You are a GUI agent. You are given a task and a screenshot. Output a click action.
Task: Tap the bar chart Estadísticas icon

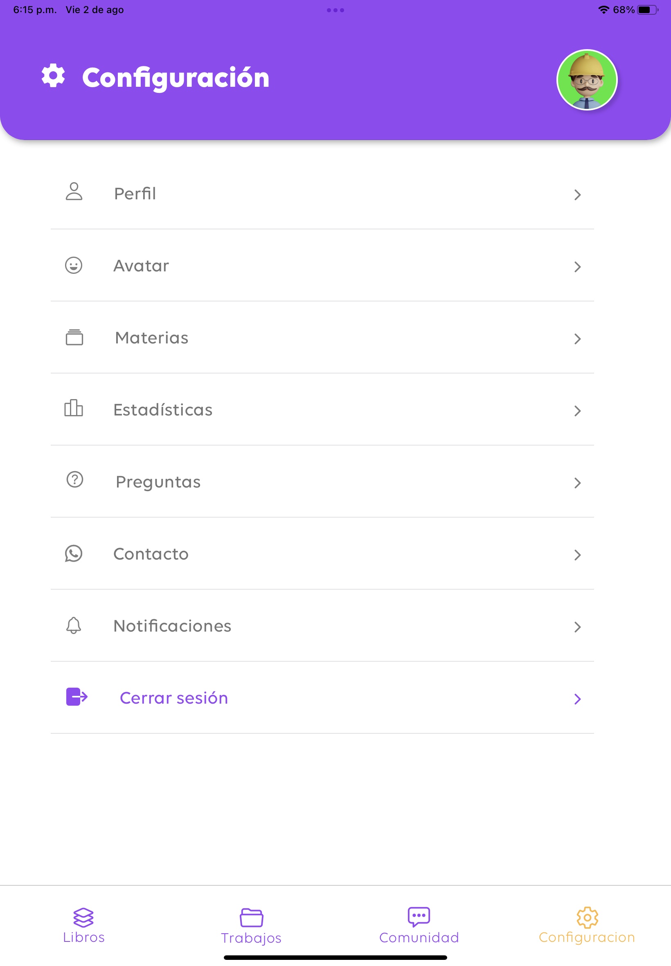tap(74, 409)
